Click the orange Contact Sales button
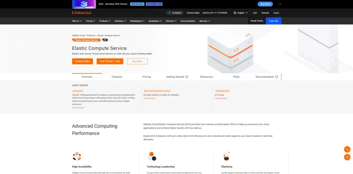This screenshot has height=174, width=353. point(82,61)
